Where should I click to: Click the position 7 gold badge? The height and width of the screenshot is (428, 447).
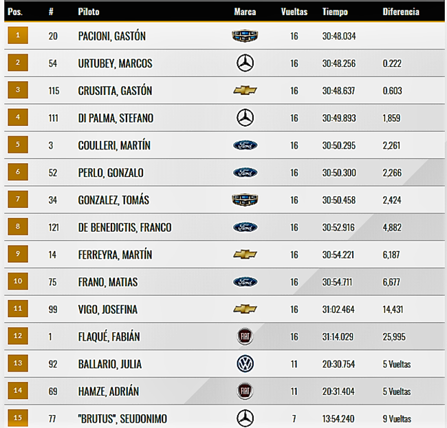click(18, 199)
